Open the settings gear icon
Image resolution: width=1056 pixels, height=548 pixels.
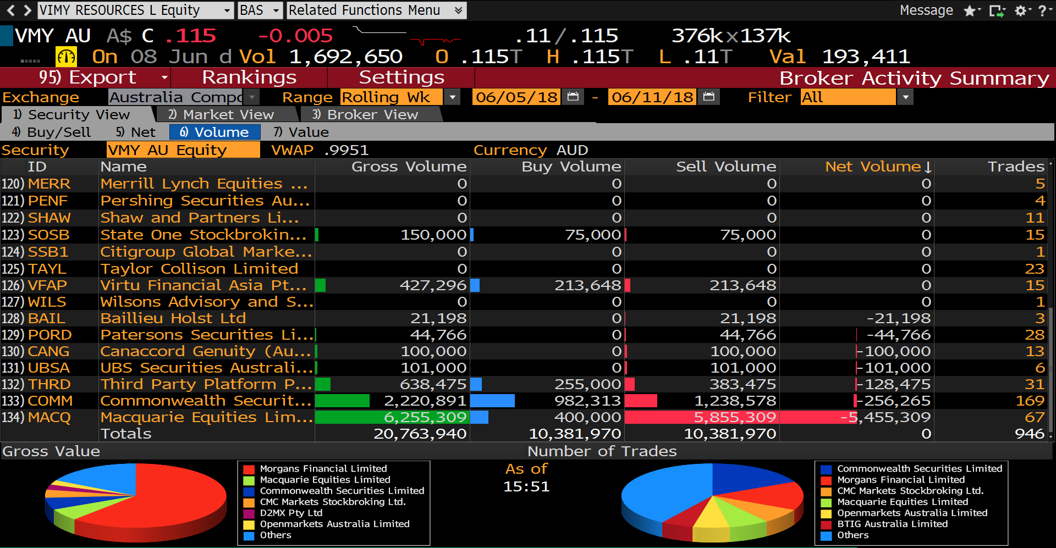[x=1020, y=10]
